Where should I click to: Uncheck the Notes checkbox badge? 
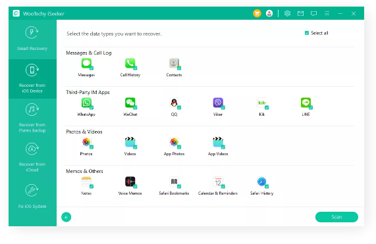click(92, 187)
